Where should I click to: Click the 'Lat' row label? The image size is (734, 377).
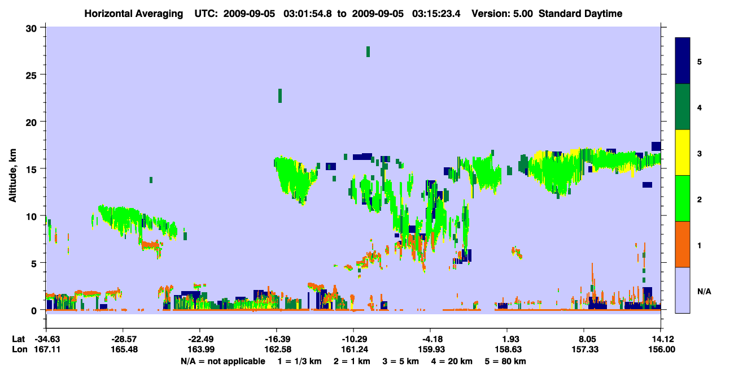[x=18, y=339]
